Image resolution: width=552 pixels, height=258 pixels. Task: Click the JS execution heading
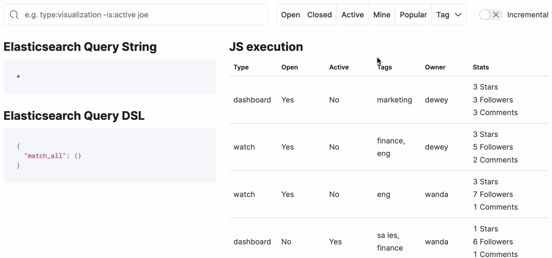click(266, 47)
